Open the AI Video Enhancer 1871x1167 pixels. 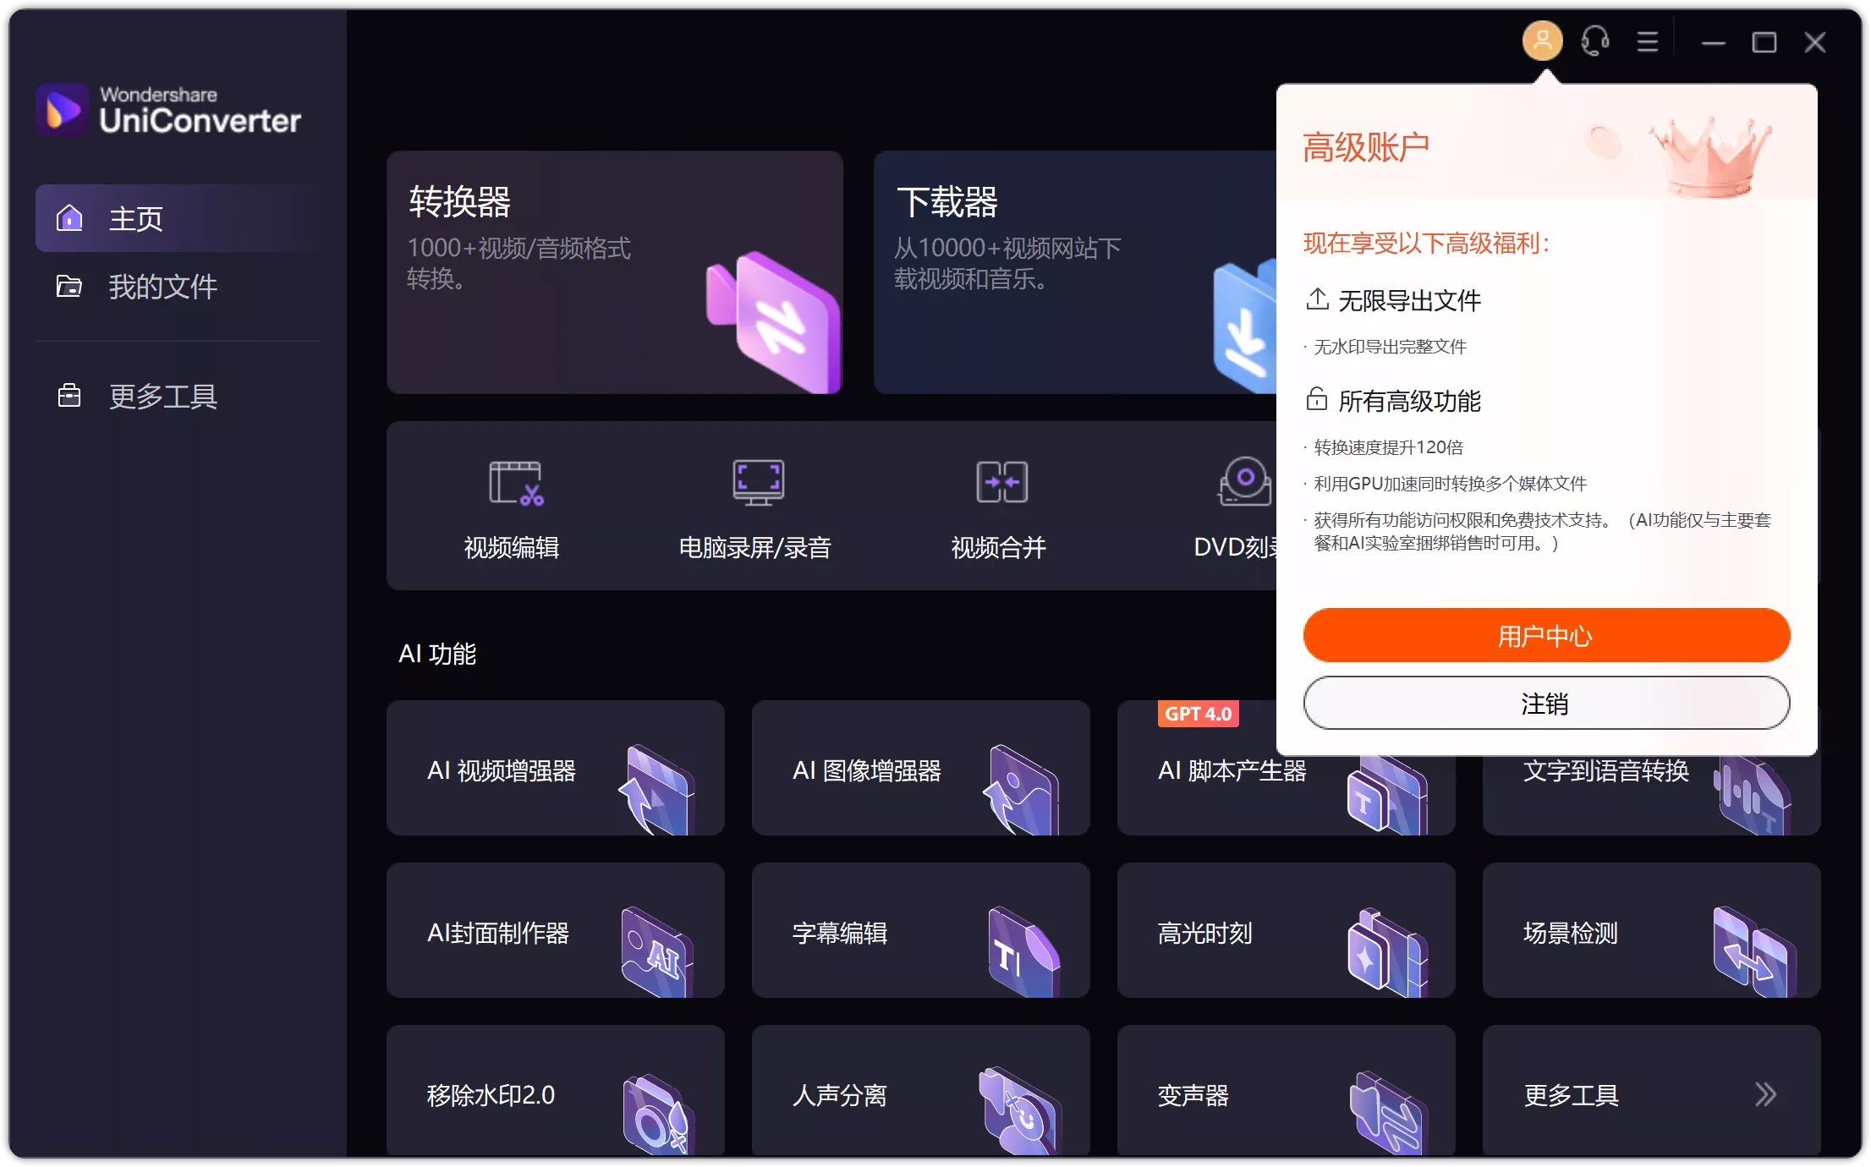(x=554, y=768)
